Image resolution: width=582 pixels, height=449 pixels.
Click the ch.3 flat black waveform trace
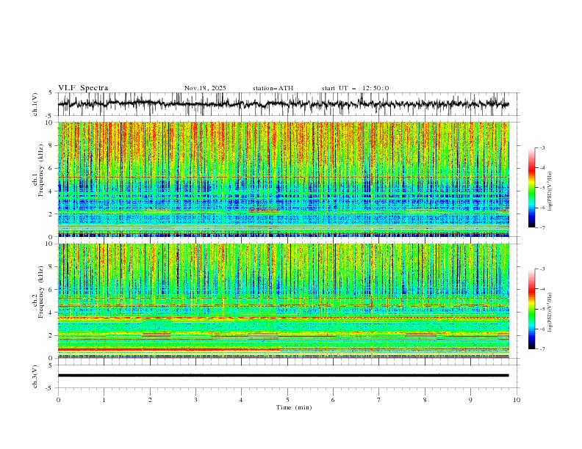pos(283,376)
